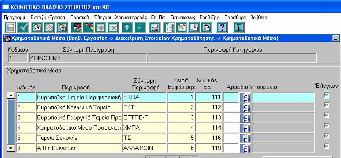
Task: Click the Execute Query database-grid icon
Action: point(62,28)
